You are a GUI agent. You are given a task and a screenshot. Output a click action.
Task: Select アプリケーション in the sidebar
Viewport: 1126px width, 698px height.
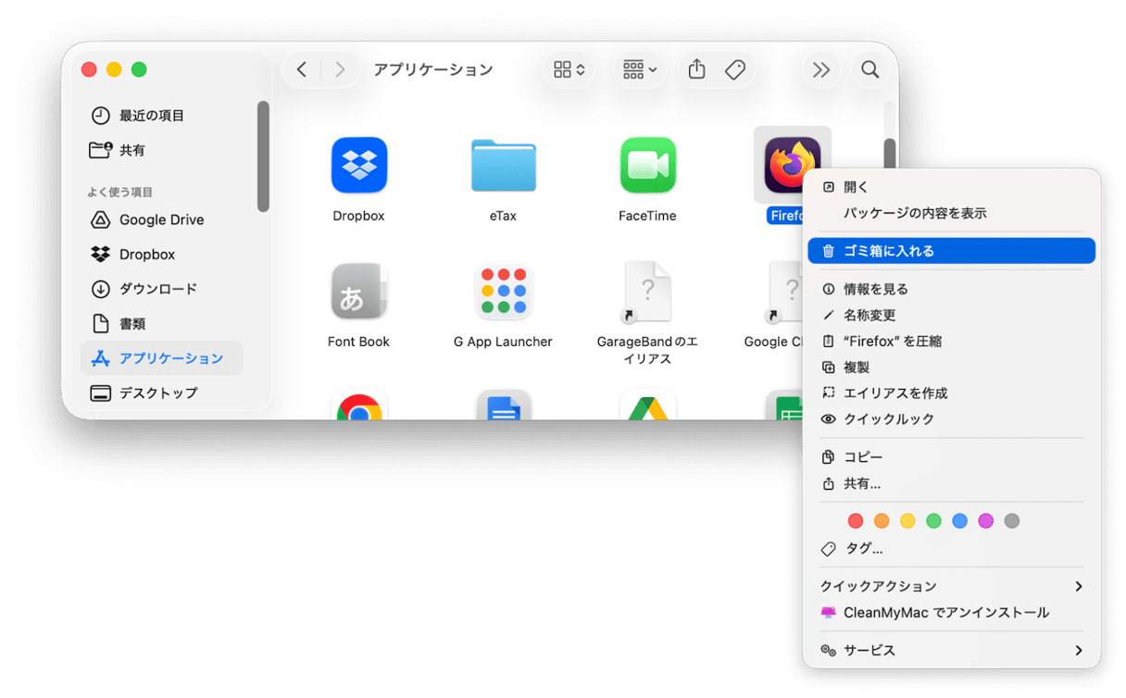click(x=161, y=358)
